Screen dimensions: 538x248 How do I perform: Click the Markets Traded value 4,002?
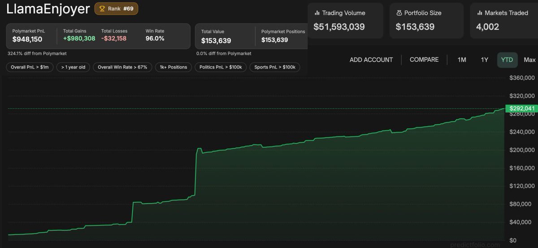(487, 27)
